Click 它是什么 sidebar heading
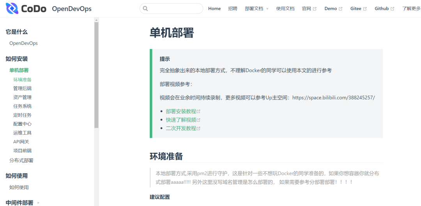The image size is (421, 206). (x=17, y=32)
